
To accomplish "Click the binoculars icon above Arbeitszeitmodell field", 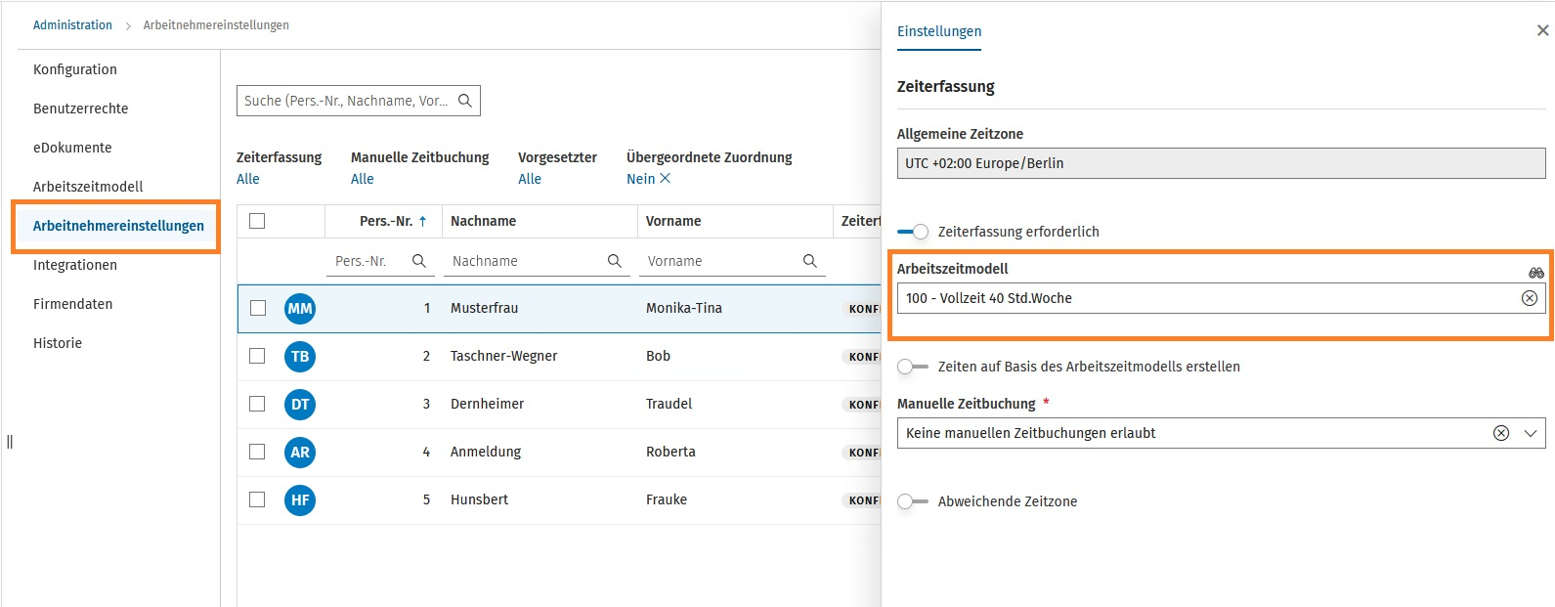I will click(1536, 273).
